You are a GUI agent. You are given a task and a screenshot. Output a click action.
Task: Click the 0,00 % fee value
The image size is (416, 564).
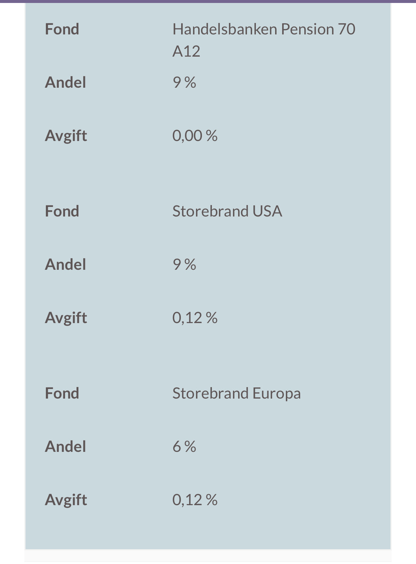(195, 135)
